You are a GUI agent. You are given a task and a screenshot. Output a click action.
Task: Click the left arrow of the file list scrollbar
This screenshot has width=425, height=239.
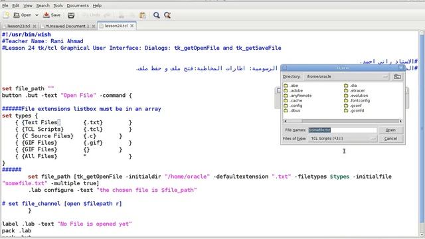[285, 121]
